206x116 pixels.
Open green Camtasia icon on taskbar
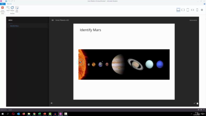[50, 114]
